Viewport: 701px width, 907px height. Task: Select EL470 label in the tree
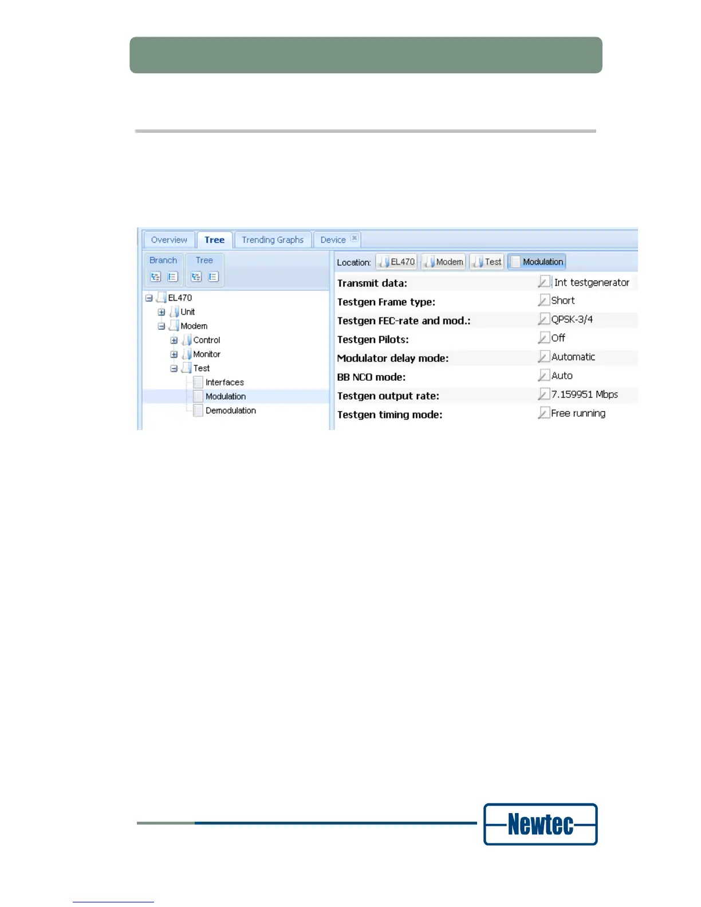[x=180, y=298]
